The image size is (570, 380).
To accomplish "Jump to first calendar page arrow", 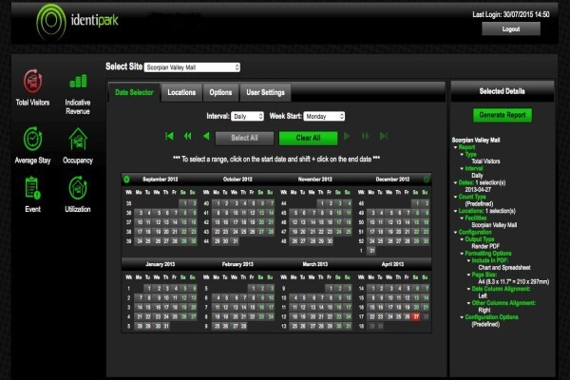I will tap(169, 137).
